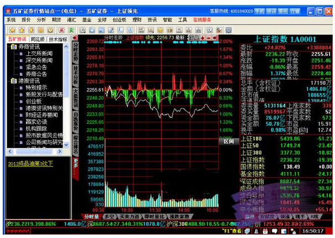Select the 自选报价 vertical tab
Screen dimensions: 335x238
(x=76, y=121)
